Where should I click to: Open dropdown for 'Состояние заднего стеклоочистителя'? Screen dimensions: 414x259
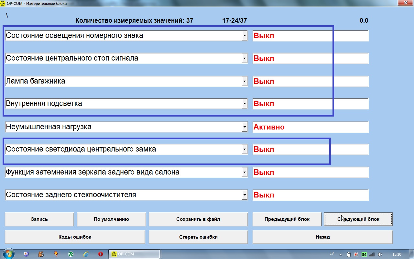coord(245,195)
